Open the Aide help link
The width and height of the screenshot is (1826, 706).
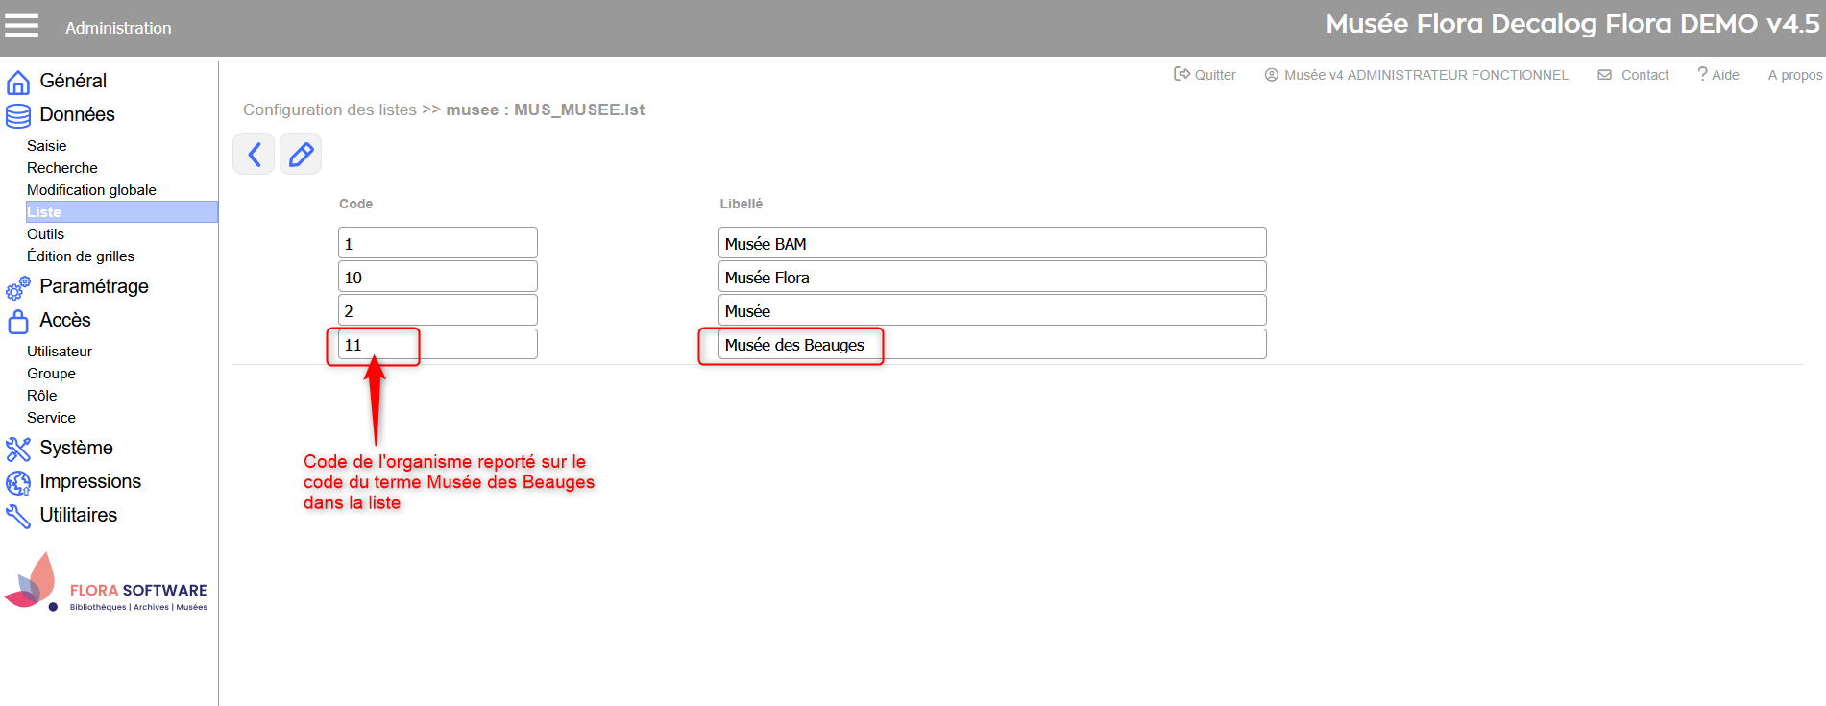1718,75
